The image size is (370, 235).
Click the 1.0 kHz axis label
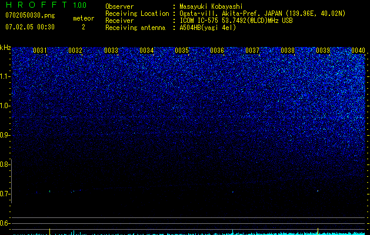point(5,106)
